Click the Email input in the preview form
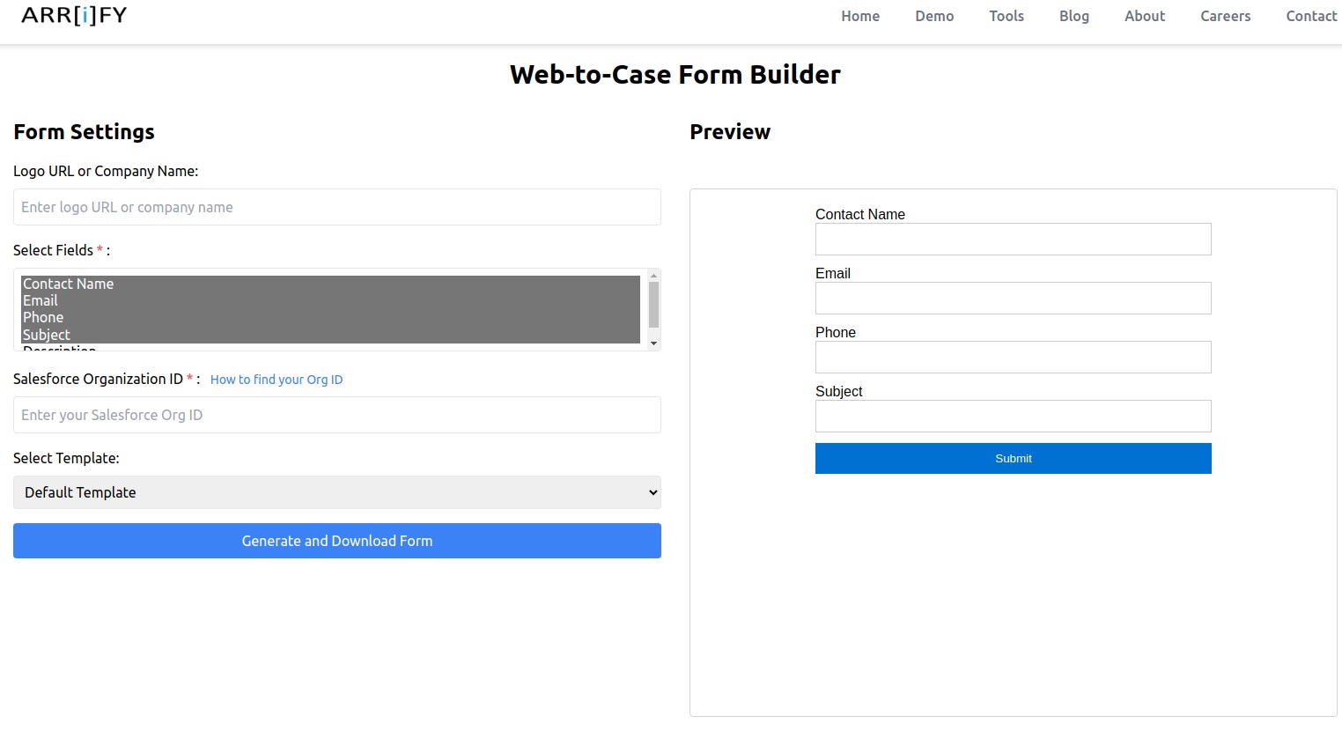 click(x=1013, y=298)
